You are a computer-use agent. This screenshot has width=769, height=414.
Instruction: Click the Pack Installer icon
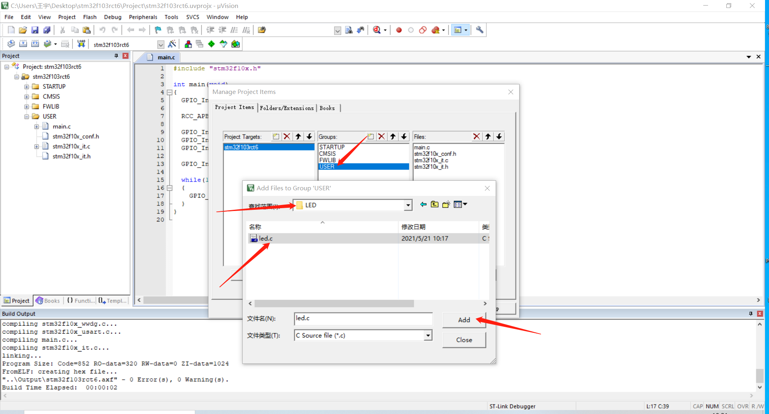point(235,44)
